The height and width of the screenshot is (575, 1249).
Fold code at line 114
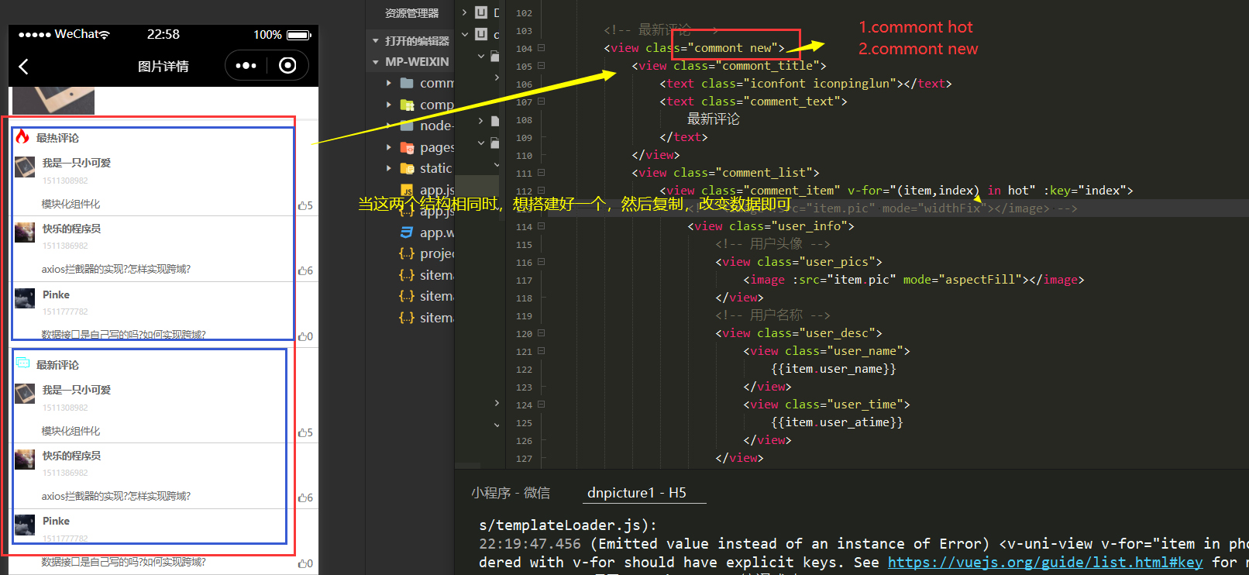[541, 226]
